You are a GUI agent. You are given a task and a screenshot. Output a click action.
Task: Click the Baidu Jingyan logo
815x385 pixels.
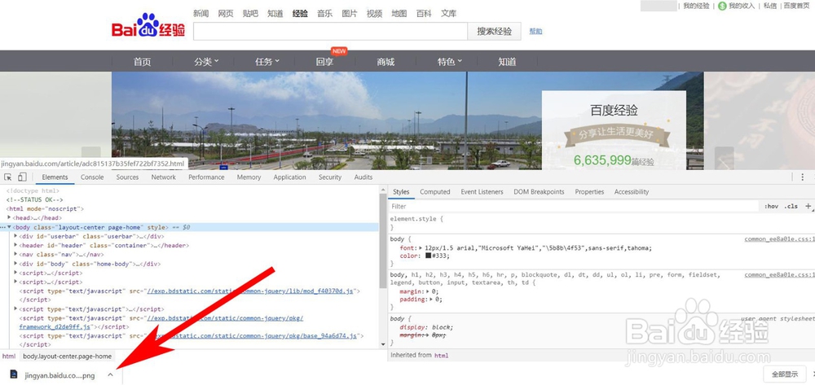[148, 26]
